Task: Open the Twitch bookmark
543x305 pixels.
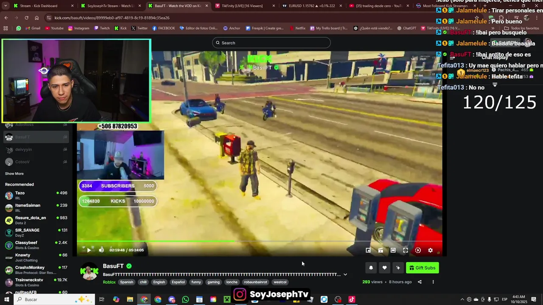Action: pyautogui.click(x=101, y=28)
